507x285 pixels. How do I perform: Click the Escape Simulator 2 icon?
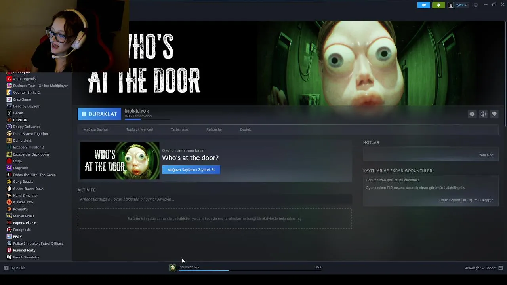pos(9,147)
